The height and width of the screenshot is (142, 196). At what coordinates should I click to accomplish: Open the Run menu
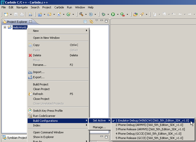69,7
